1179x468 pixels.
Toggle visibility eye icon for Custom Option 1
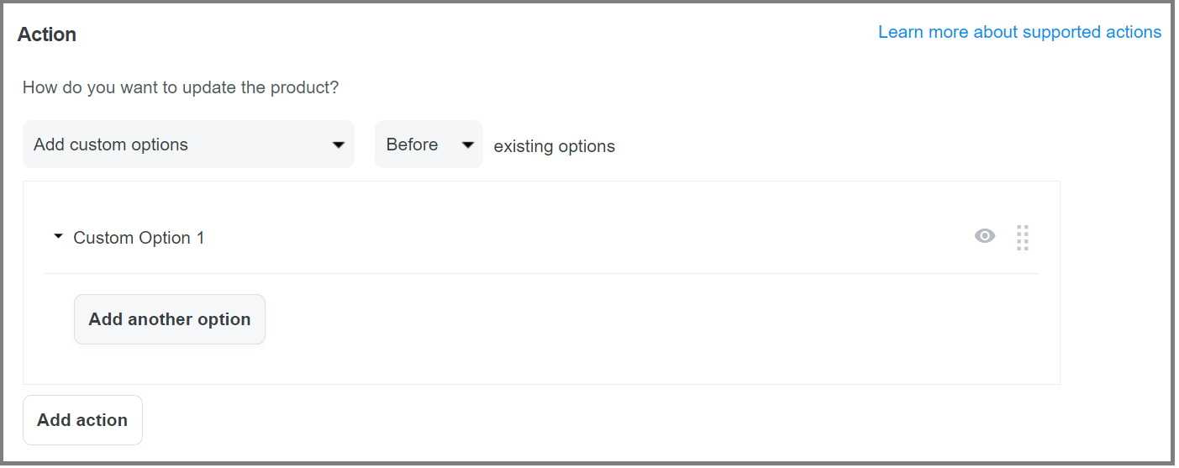pos(985,236)
